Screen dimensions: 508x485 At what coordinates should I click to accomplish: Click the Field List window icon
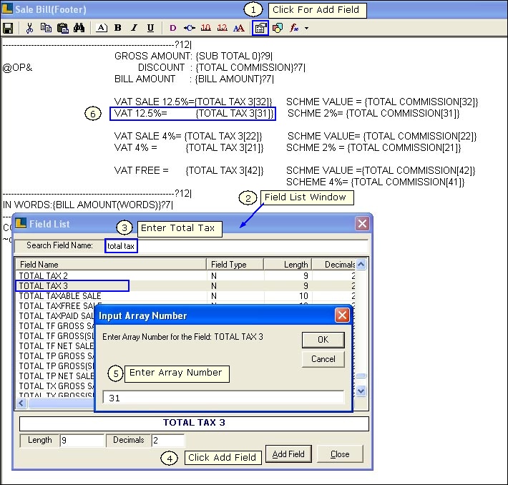21,223
